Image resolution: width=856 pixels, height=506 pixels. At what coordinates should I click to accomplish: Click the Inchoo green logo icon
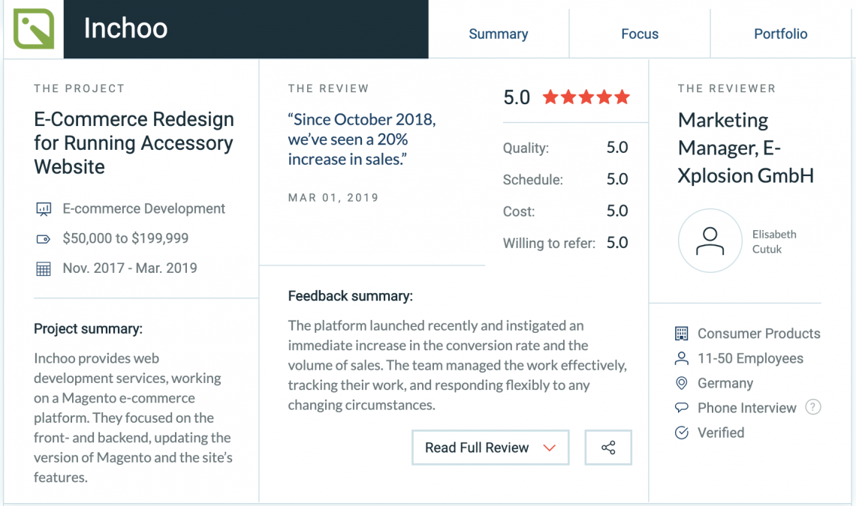tap(34, 29)
